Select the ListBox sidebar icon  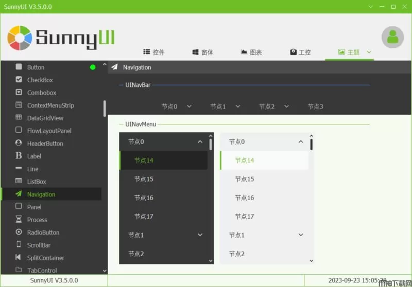pos(19,182)
